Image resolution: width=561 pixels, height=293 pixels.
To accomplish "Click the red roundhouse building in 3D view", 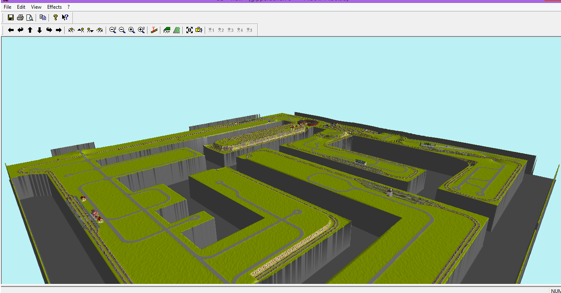I will pos(308,123).
